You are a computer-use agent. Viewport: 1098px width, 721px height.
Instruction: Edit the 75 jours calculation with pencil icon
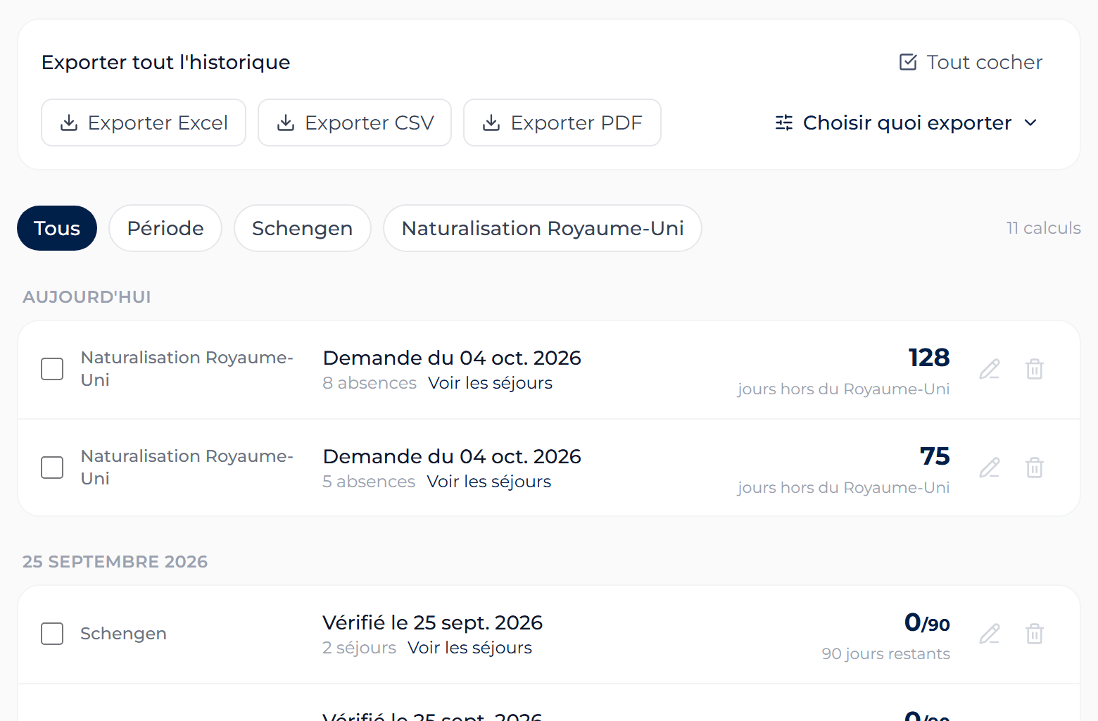point(990,468)
